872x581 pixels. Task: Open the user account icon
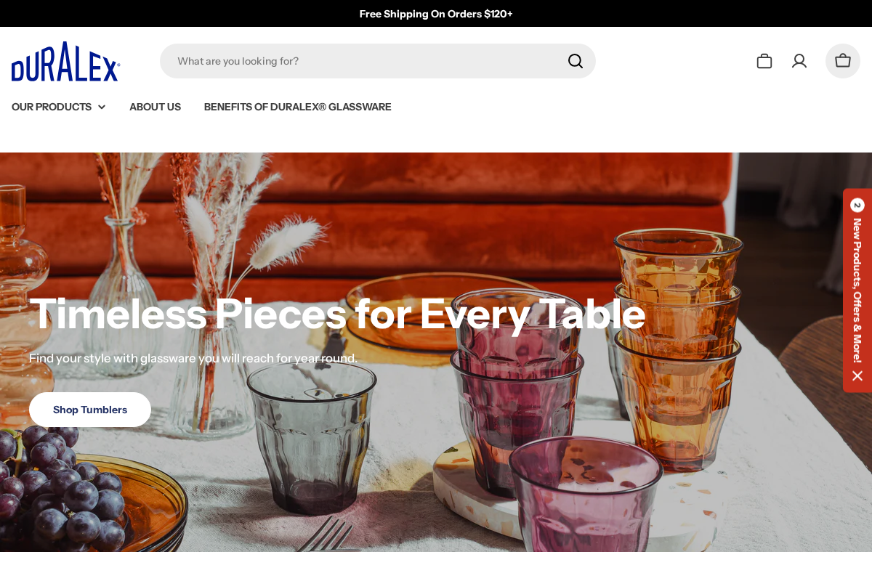click(x=799, y=61)
